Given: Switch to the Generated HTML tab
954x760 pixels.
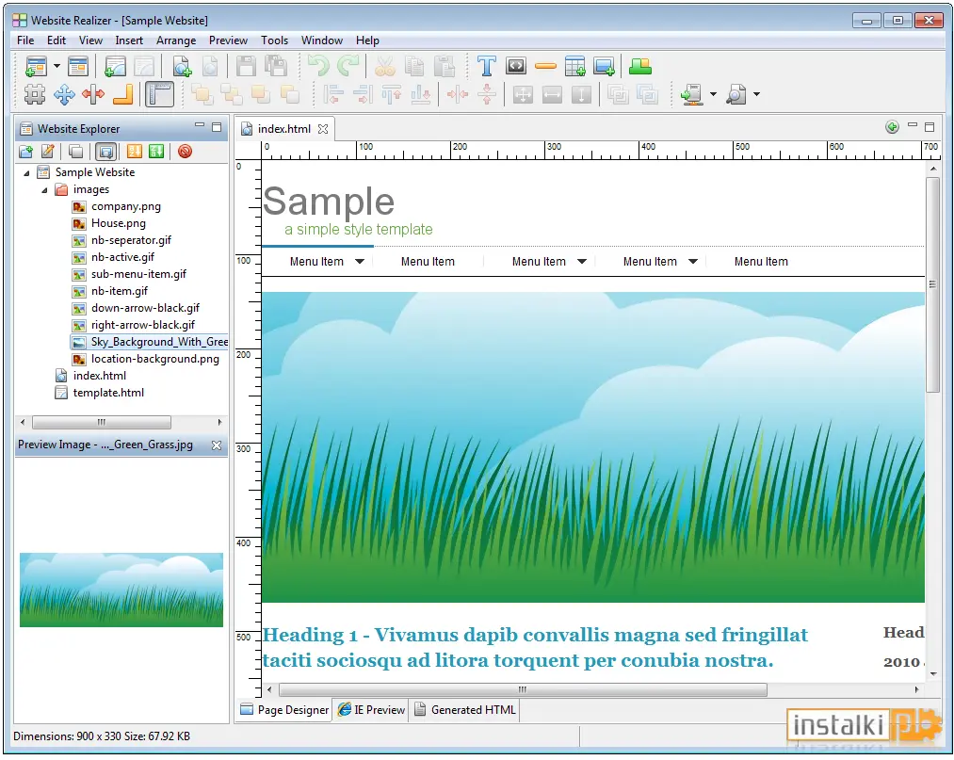Looking at the screenshot, I should pyautogui.click(x=465, y=710).
